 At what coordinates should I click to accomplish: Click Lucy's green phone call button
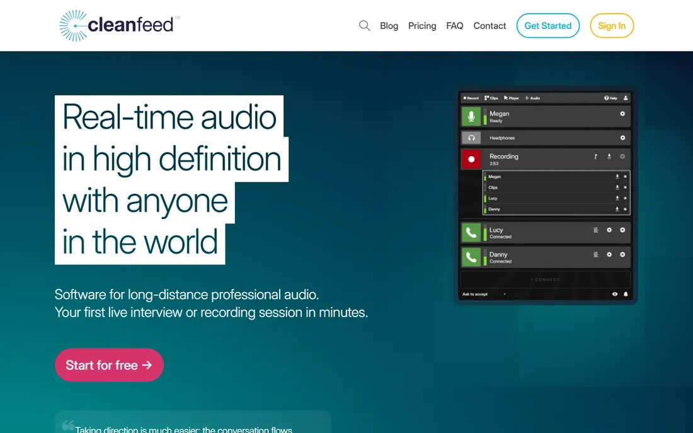point(471,233)
